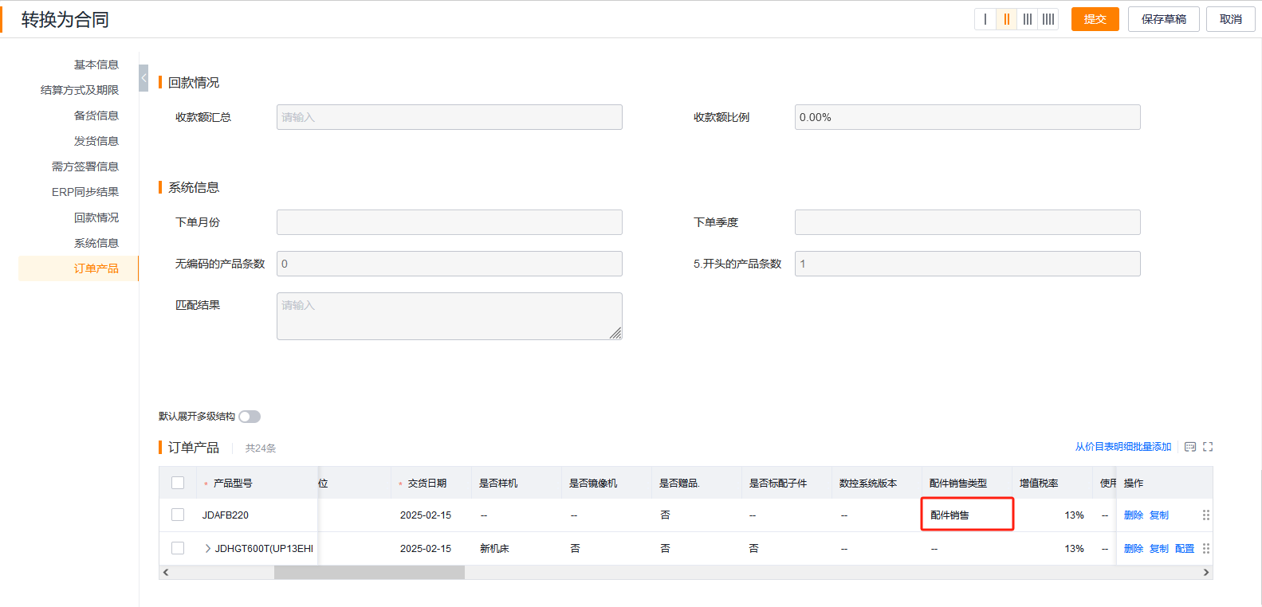Toggle 默认展开多级结构 switch
This screenshot has height=607, width=1262.
coord(250,417)
